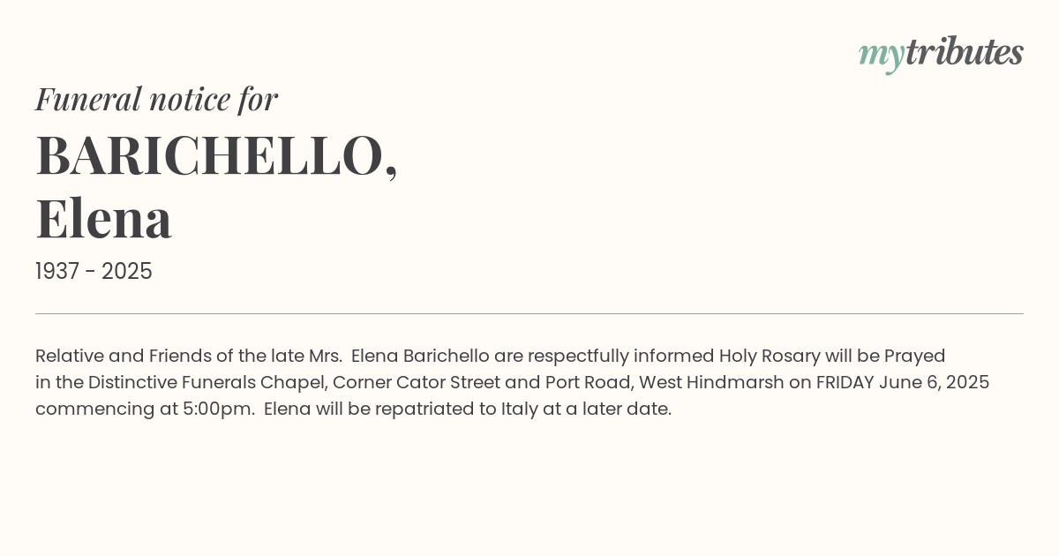Click 'Distinctive Funerals Chapel' text
The height and width of the screenshot is (556, 1059).
206,382
